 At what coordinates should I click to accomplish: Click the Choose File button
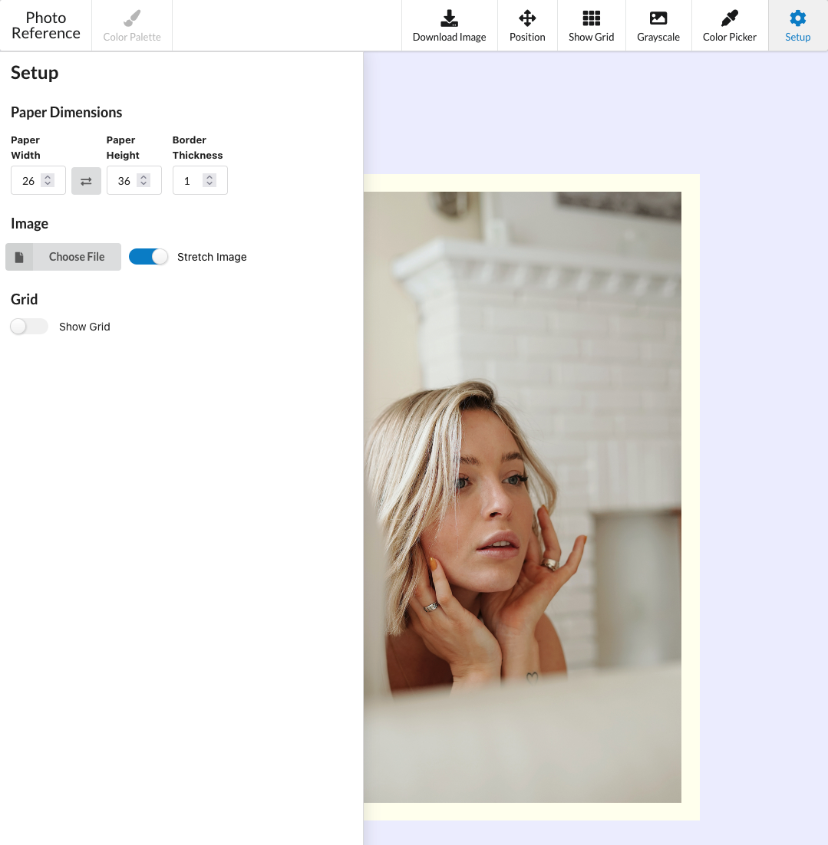pyautogui.click(x=63, y=257)
